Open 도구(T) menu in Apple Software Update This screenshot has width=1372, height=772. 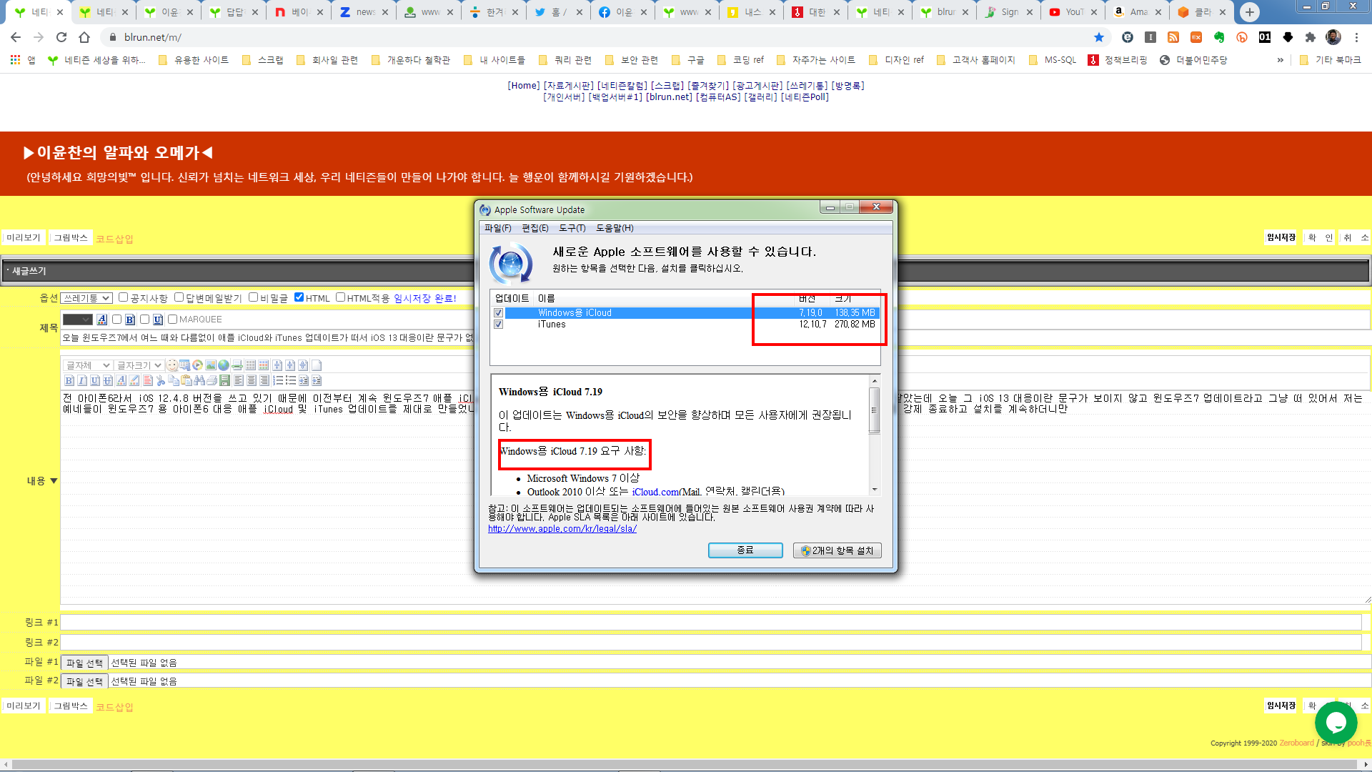(x=572, y=228)
